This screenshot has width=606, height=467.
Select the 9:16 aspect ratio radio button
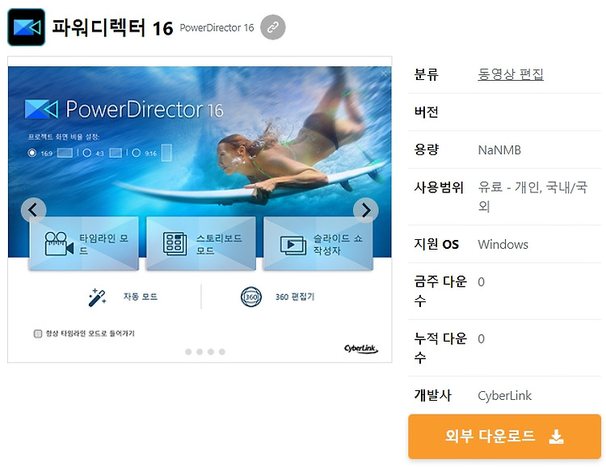point(136,153)
